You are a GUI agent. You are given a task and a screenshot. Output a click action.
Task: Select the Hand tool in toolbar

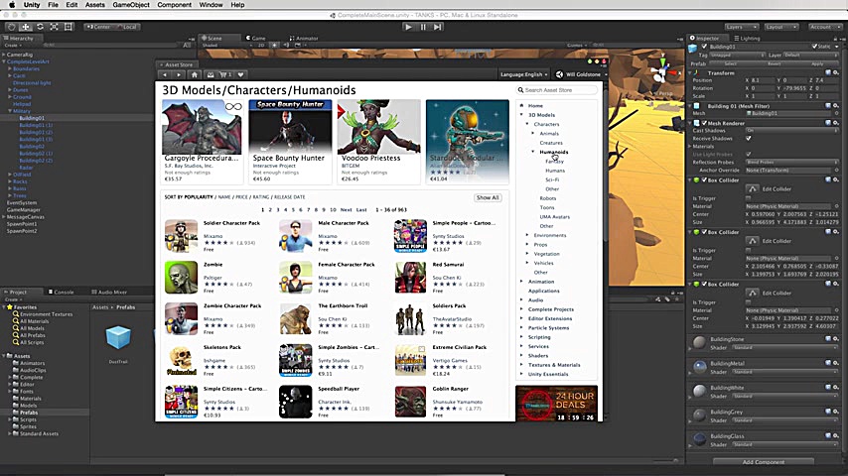click(x=11, y=27)
